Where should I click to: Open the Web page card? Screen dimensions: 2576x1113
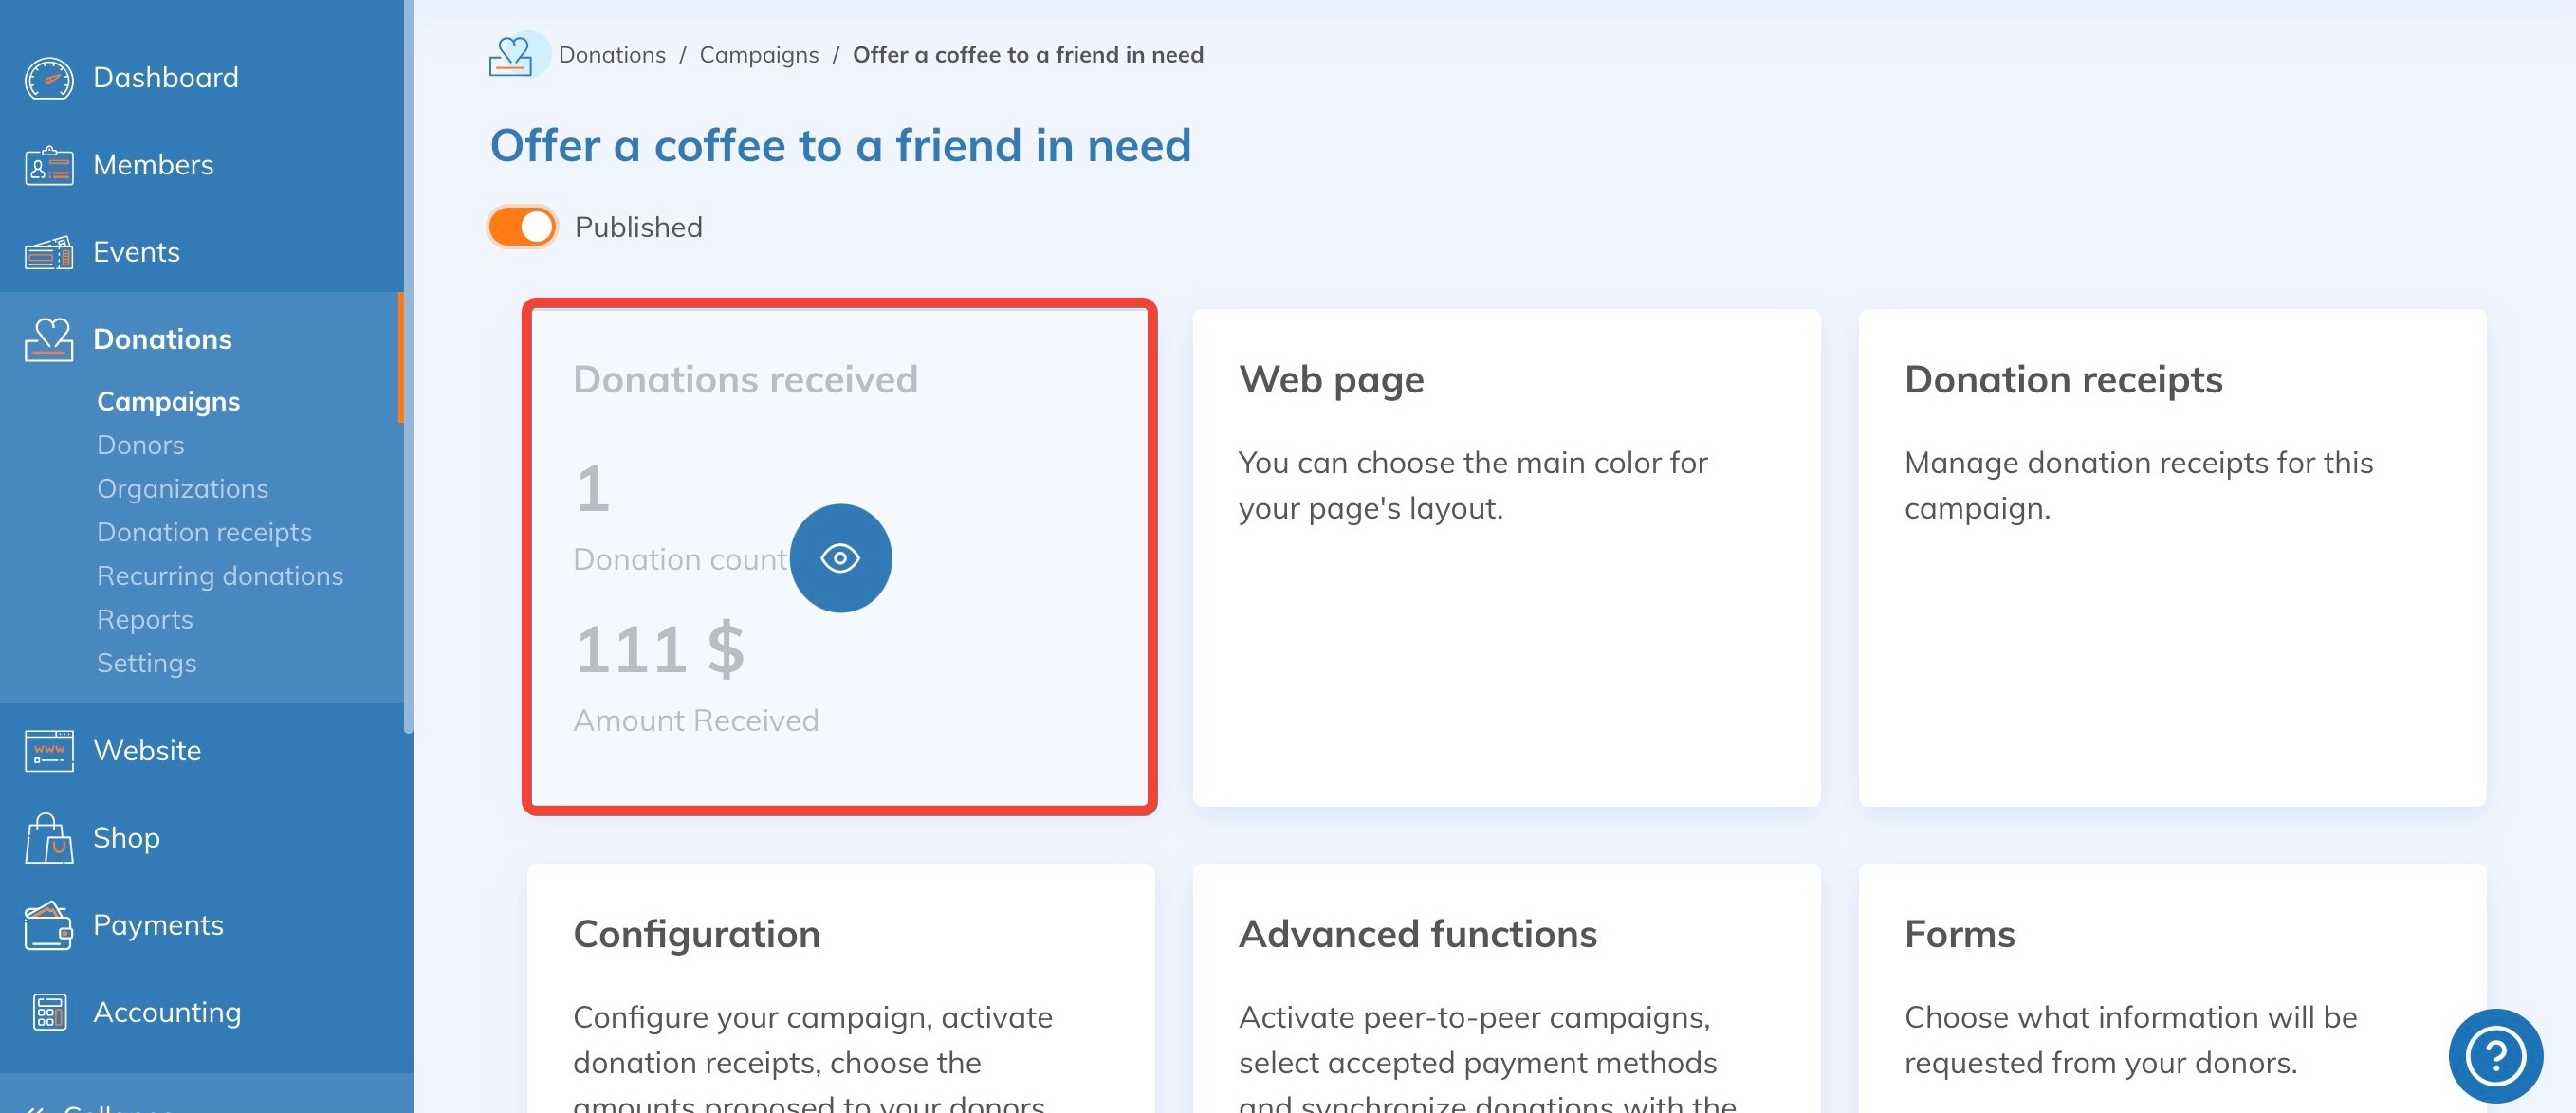point(1506,557)
